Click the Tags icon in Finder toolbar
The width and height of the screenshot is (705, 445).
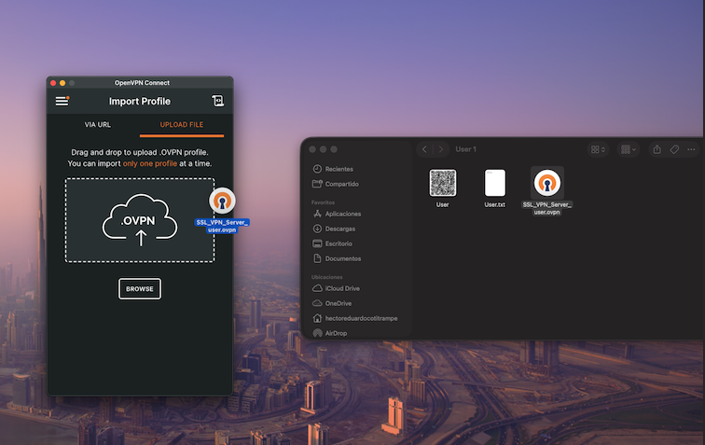point(674,149)
